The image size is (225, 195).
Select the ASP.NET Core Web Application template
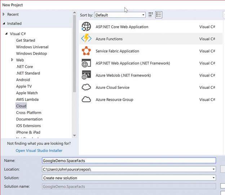coord(151,27)
